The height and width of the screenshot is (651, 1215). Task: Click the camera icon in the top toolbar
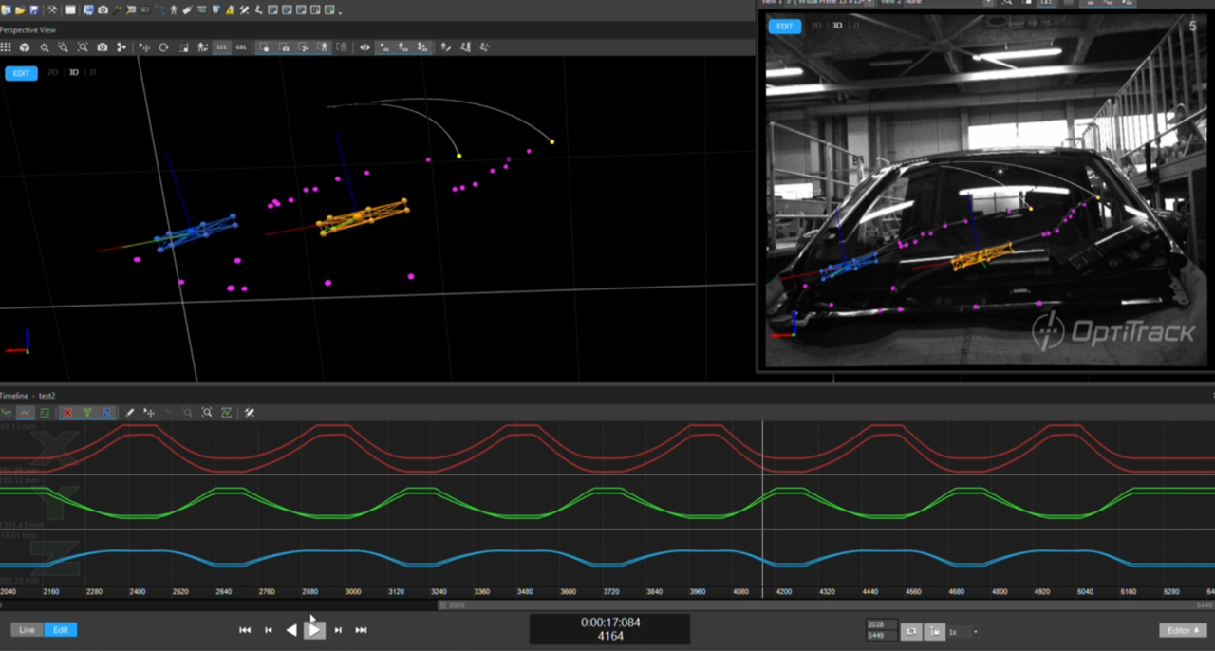click(103, 9)
